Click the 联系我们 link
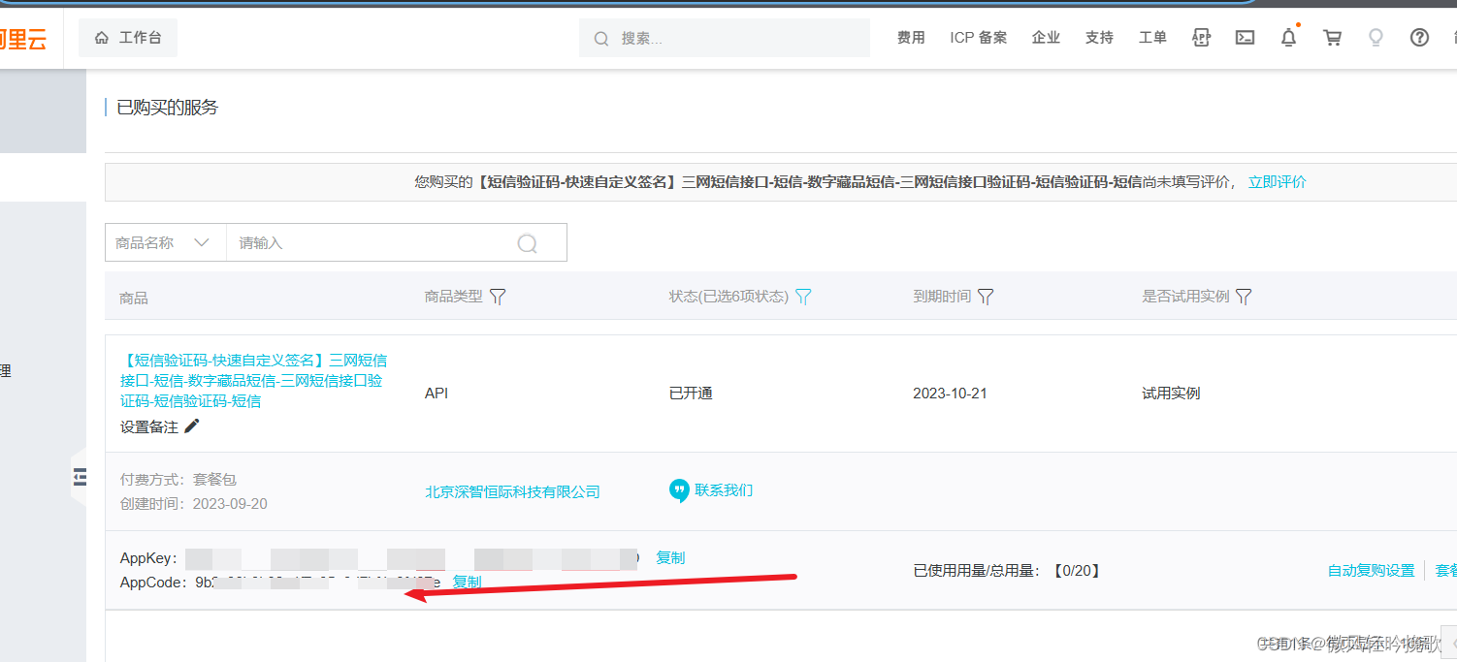 724,489
